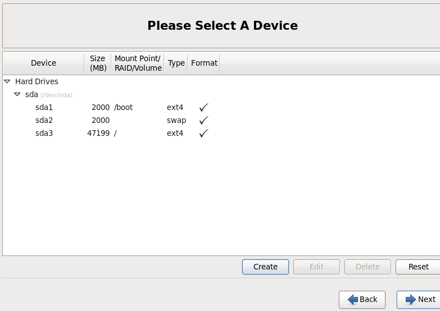Click the swap type cell
440x311 pixels.
click(x=176, y=121)
